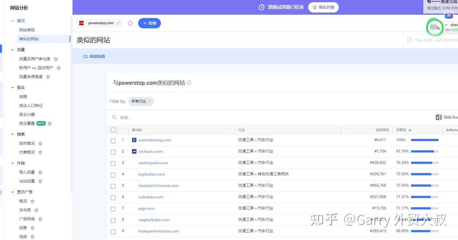Image resolution: width=458 pixels, height=240 pixels.
Task: Open the brakeperformance.com link
Action: point(158,231)
